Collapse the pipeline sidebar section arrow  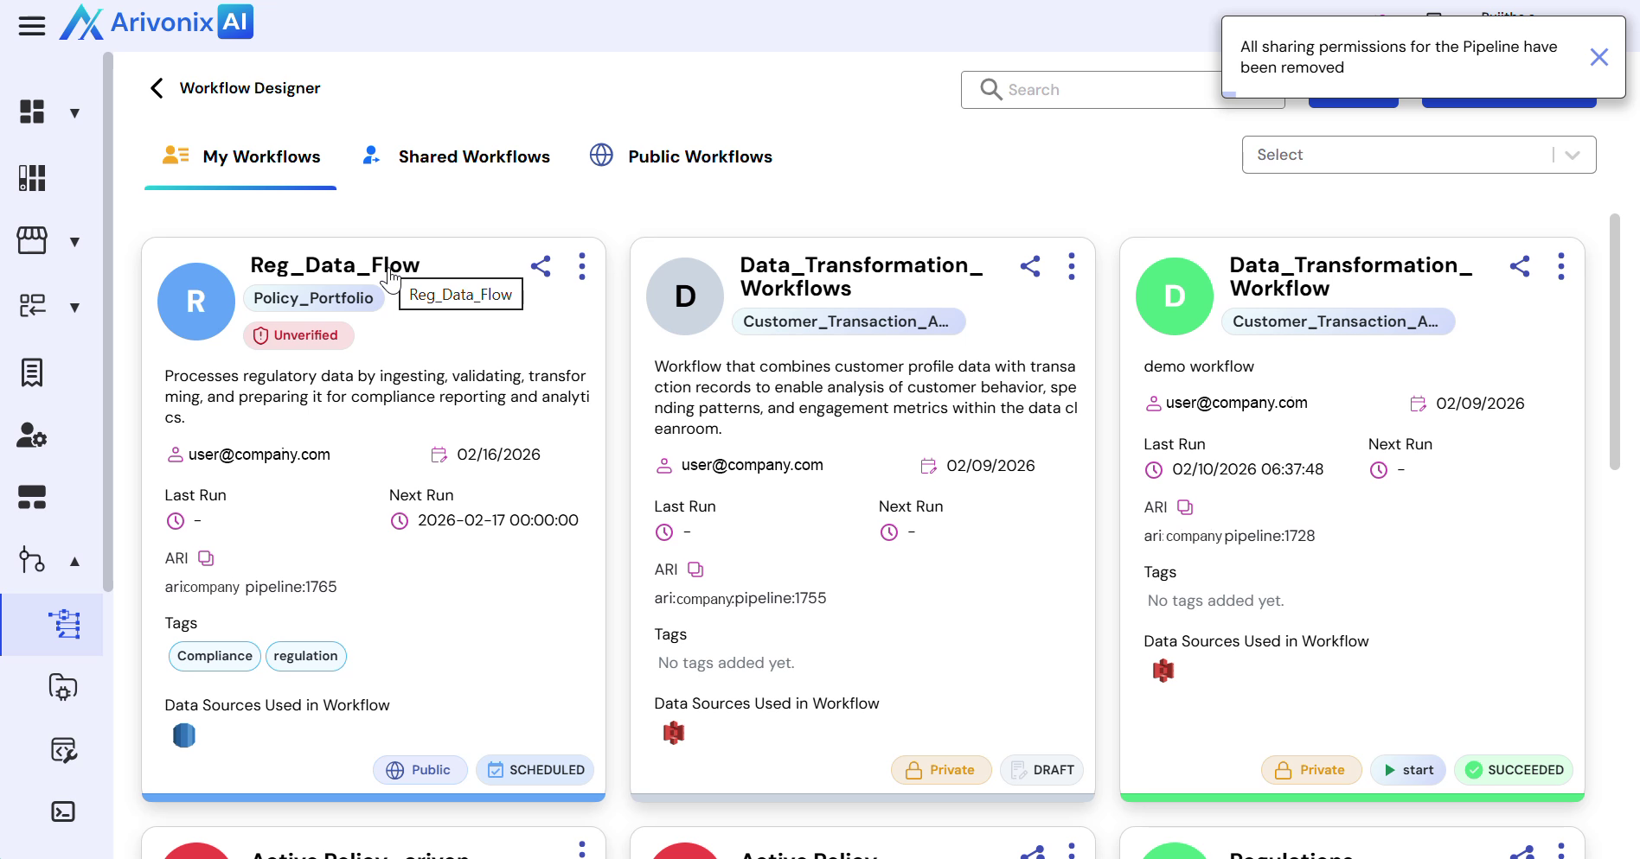75,562
